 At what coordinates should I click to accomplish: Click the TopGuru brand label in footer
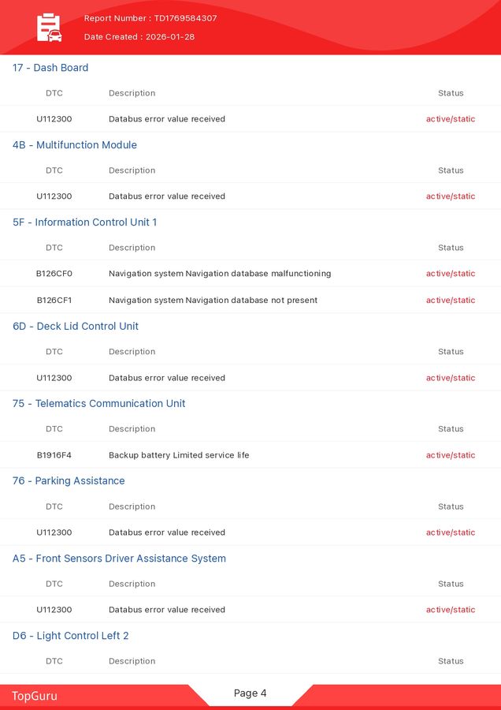[x=35, y=696]
